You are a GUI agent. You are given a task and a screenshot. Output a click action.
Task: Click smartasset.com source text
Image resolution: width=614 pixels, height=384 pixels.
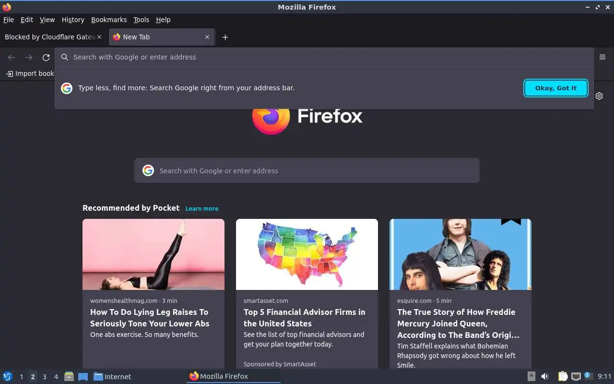tap(266, 300)
